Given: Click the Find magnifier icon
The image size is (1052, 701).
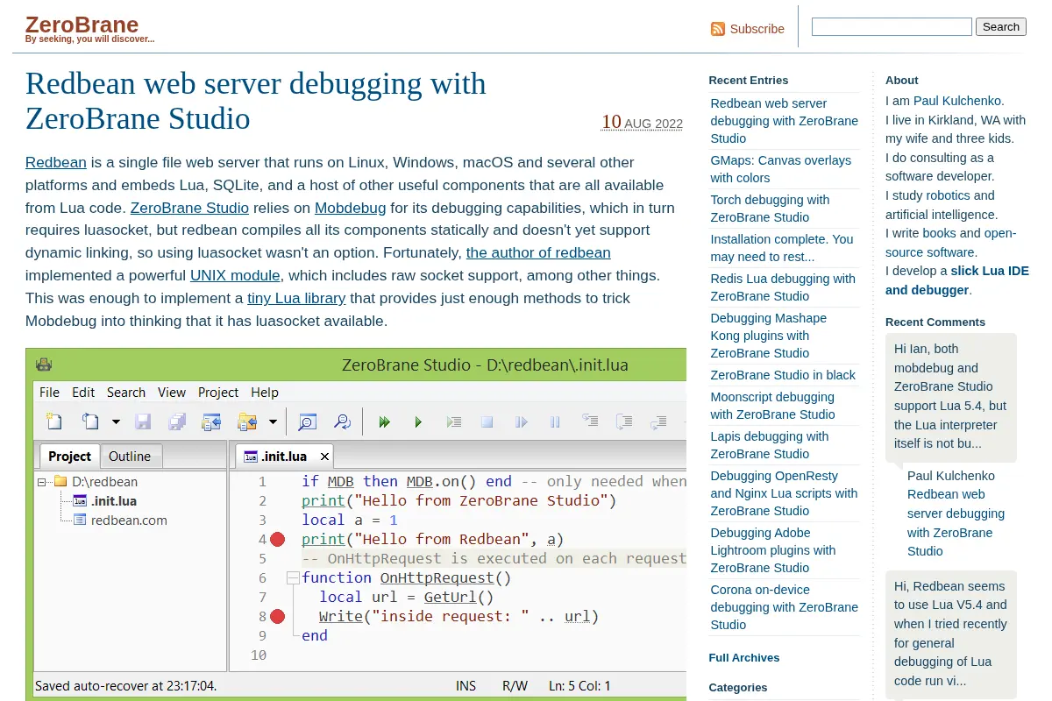Looking at the screenshot, I should [307, 421].
